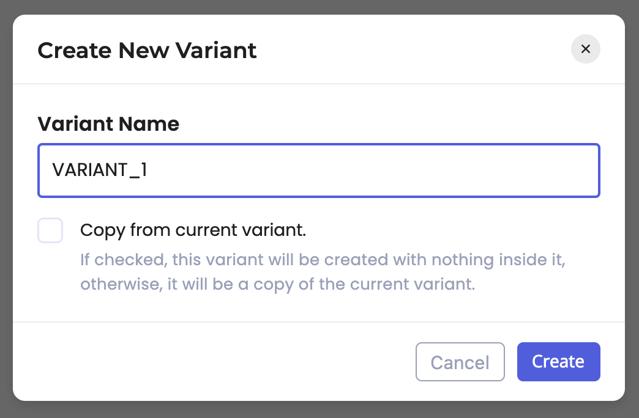Click the blue Create button
The image size is (639, 418).
558,362
